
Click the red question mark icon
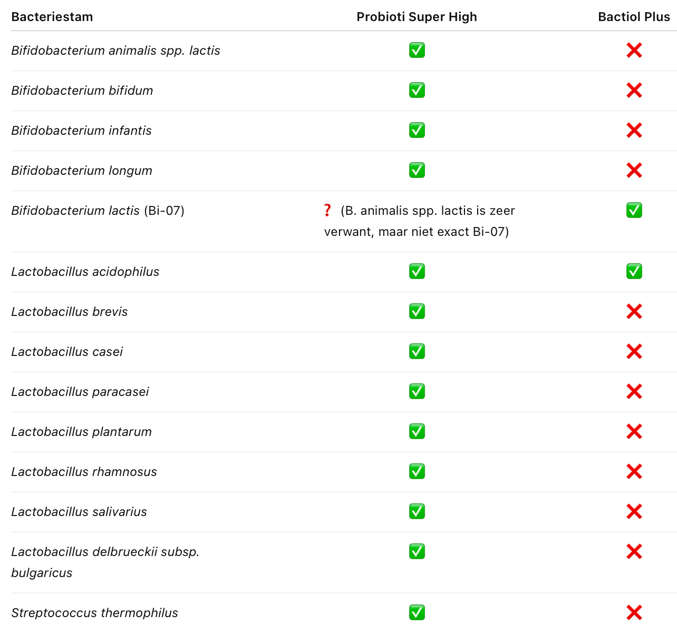[x=327, y=210]
